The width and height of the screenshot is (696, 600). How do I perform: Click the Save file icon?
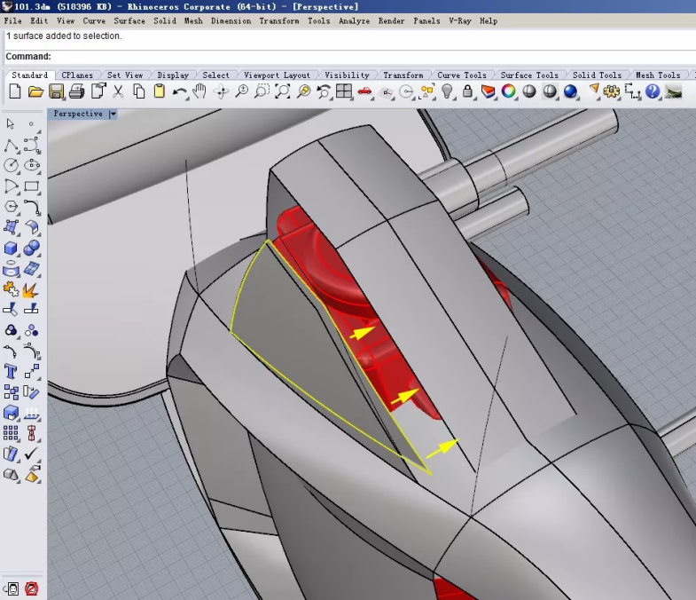pos(56,91)
